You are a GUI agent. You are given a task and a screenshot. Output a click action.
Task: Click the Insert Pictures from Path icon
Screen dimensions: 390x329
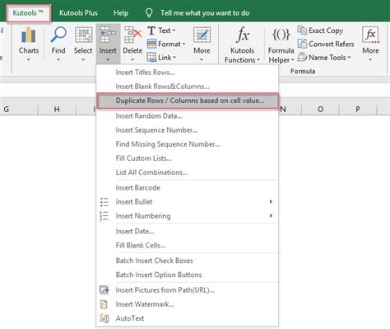pyautogui.click(x=104, y=290)
